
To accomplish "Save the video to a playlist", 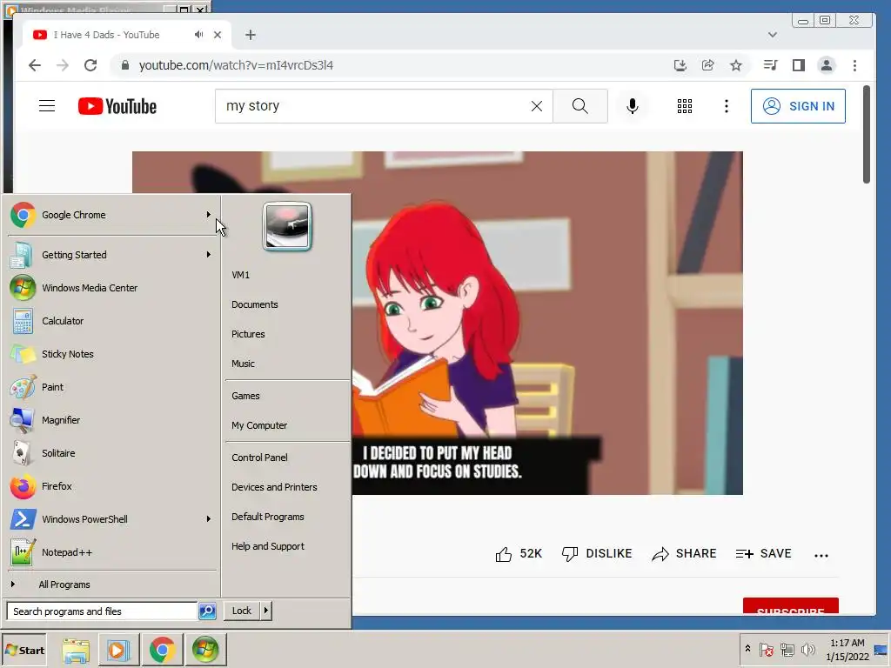I will tap(763, 554).
